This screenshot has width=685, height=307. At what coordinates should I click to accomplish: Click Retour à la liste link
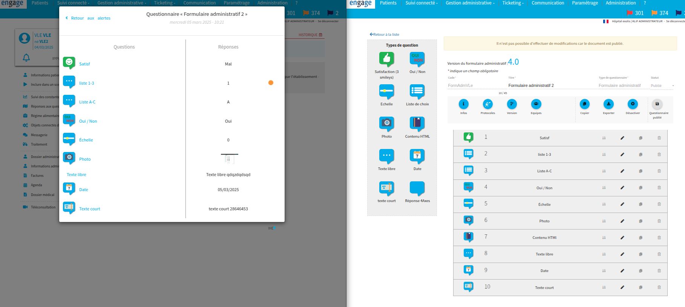click(385, 34)
